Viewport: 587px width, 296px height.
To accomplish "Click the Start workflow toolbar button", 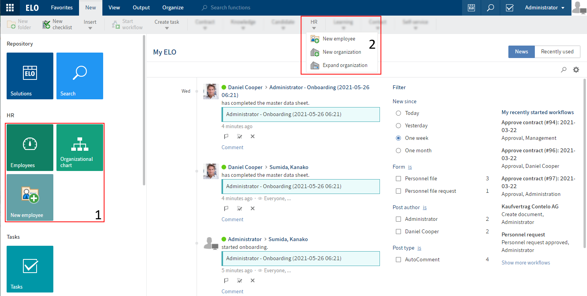I will tap(127, 25).
